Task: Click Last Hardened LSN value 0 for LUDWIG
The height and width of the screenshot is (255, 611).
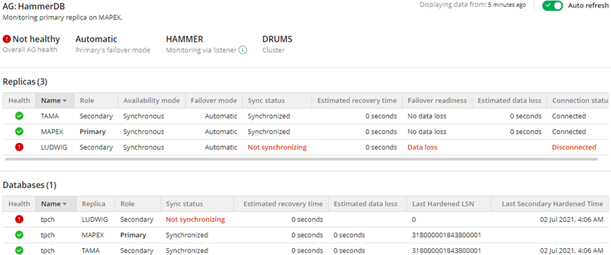Action: pyautogui.click(x=414, y=219)
